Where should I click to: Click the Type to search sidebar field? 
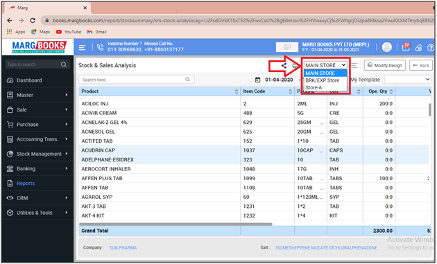pos(37,64)
